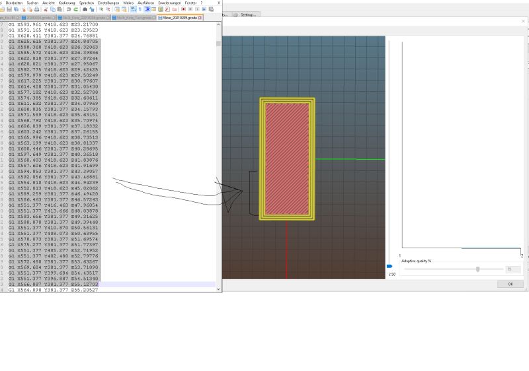Click the Close All documents toolbar icon
The height and width of the screenshot is (371, 529).
coord(30,9)
